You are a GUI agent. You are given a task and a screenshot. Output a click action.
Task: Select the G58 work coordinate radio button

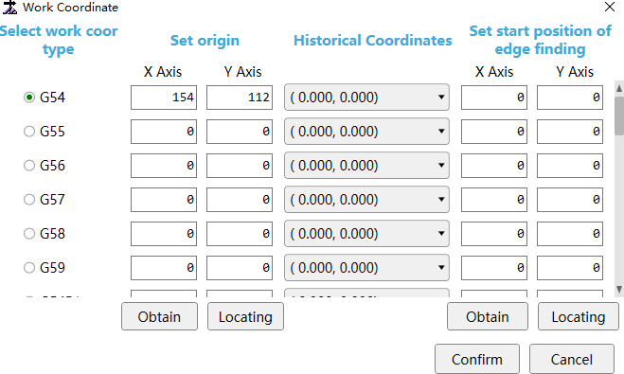click(29, 234)
